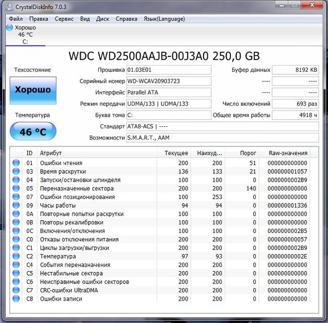This screenshot has width=328, height=323.
Task: Click the Наихуд... column header
Action: click(x=208, y=153)
